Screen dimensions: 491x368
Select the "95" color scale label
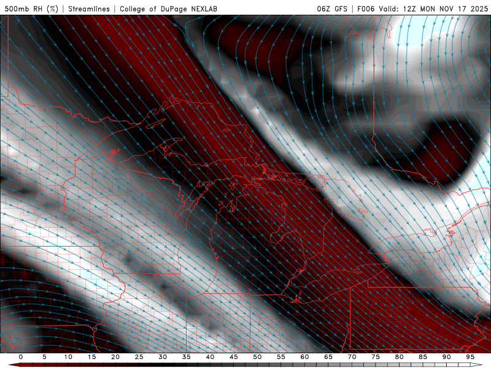(470, 357)
